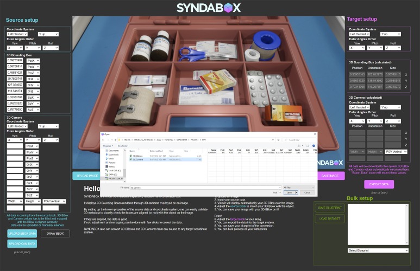The height and width of the screenshot is (271, 420).
Task: Open DATA (D:) drive in navigation pane
Action: (x=112, y=175)
